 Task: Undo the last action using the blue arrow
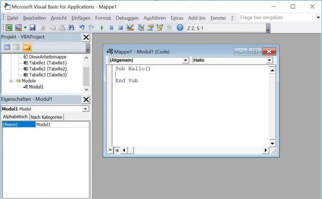coord(82,27)
